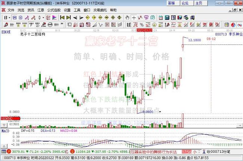Click the floppy disk save icon

point(179,18)
